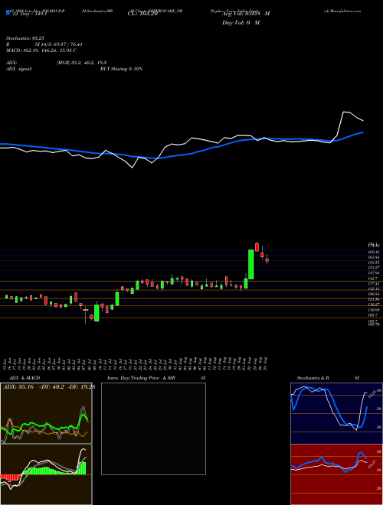Click the 'Avg Vol: 0.038 M' label
This screenshot has height=505, width=383.
tap(246, 14)
